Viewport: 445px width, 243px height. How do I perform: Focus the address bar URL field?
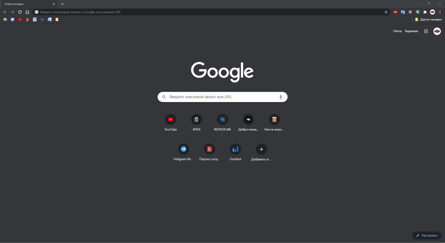click(x=211, y=12)
